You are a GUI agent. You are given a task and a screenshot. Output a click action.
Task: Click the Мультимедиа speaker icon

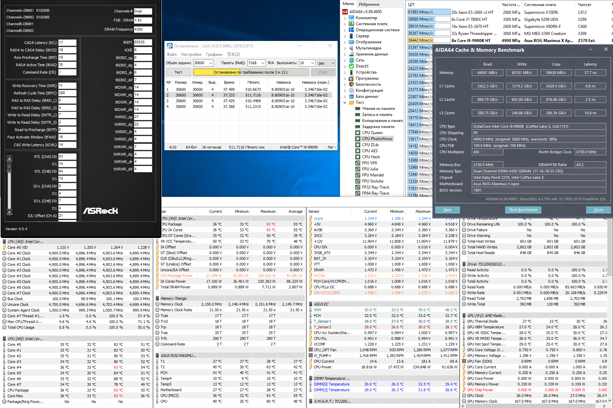(x=351, y=48)
